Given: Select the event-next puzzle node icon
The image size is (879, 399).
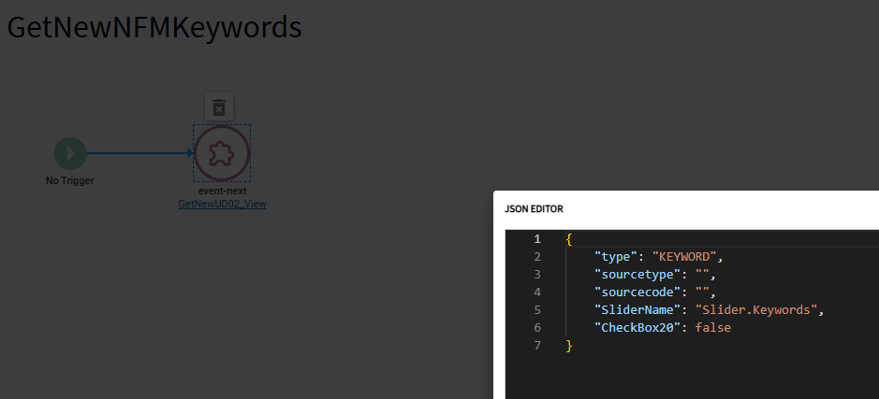Looking at the screenshot, I should pos(222,153).
